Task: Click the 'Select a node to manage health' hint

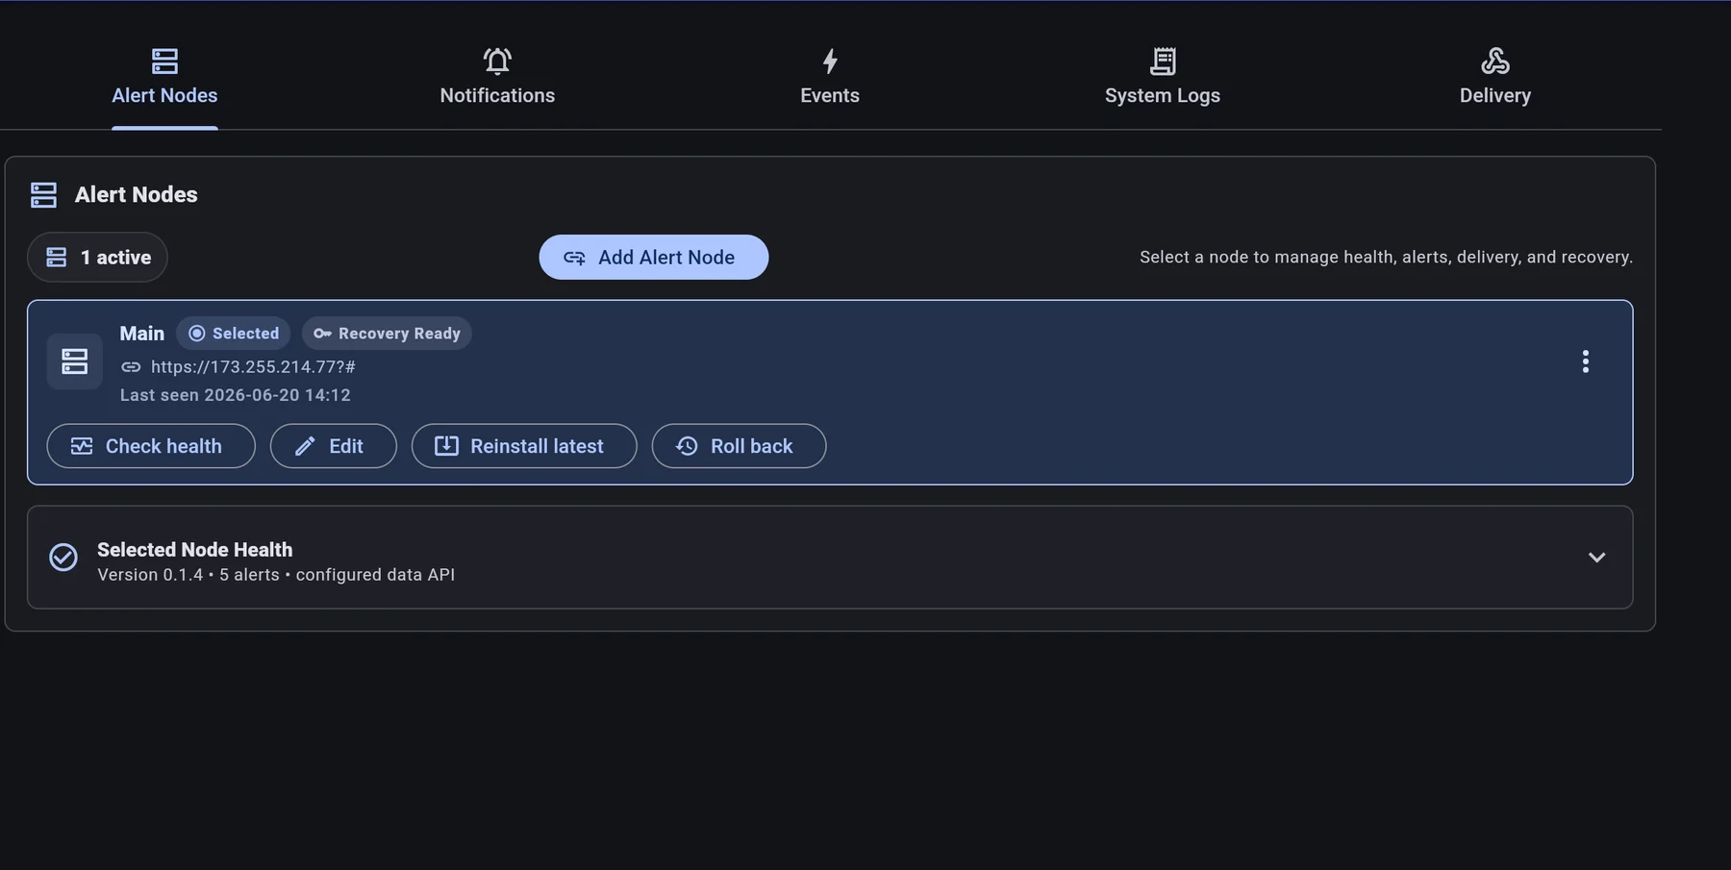Action: 1386,257
